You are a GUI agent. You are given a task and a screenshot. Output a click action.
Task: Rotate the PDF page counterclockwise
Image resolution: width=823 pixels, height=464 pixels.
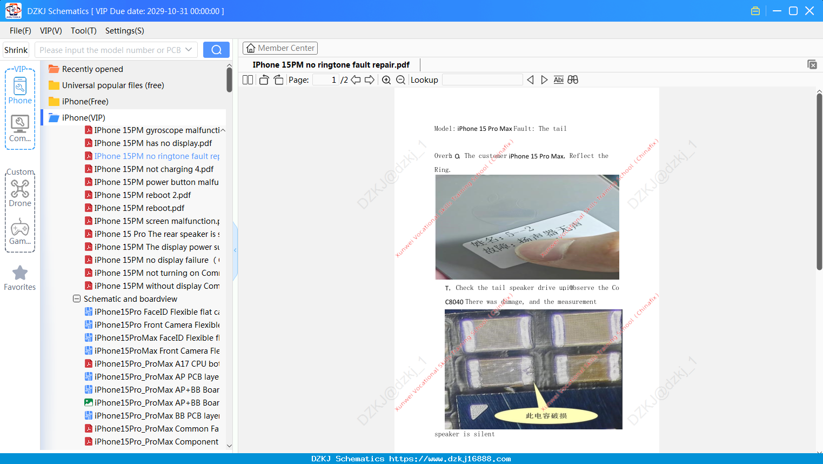pos(264,80)
